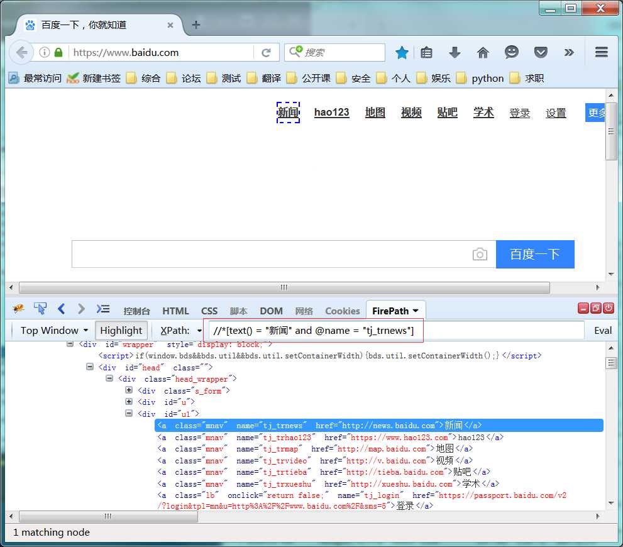Collapse the div class="head_wrapper" node
623x547 pixels.
click(x=109, y=378)
